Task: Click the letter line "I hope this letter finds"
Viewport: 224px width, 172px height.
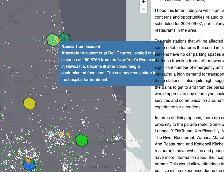Action: 189,11
